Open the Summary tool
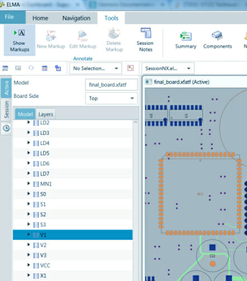This screenshot has height=281, width=247. point(186,40)
